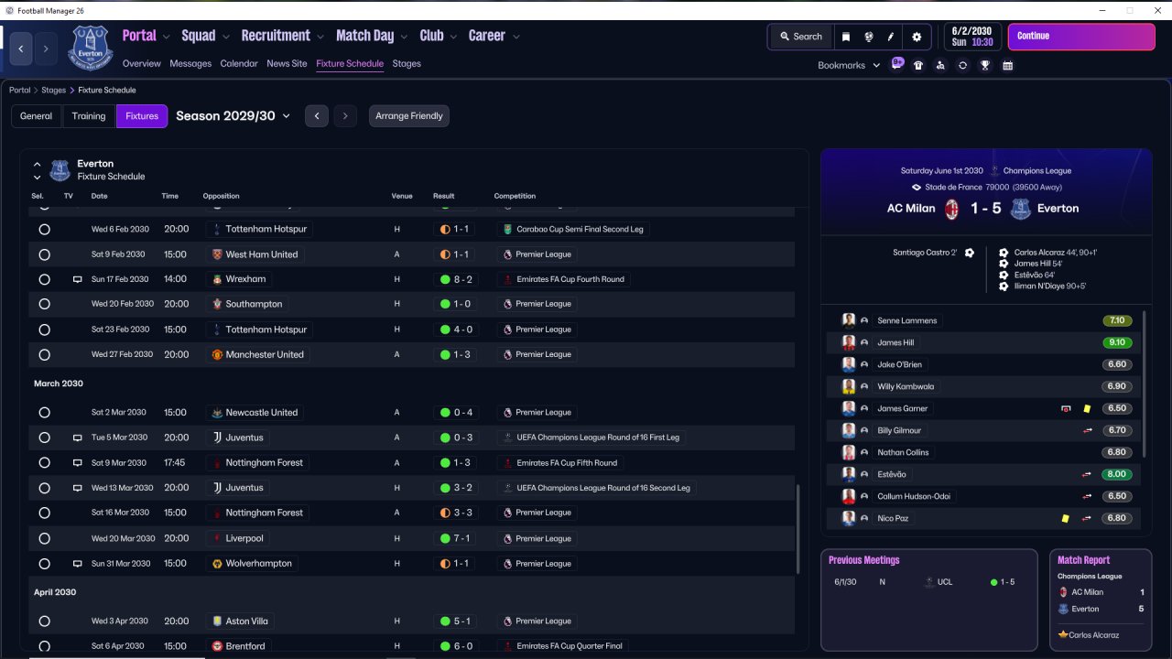Select the Newcastle United fixture radio button
This screenshot has width=1172, height=659.
pos(44,413)
